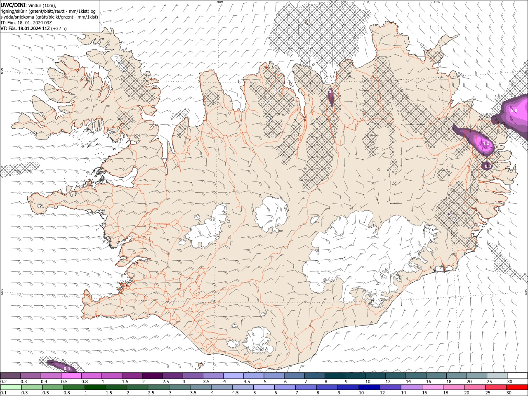Click the VT forecast valid time line
528x396 pixels.
point(33,28)
